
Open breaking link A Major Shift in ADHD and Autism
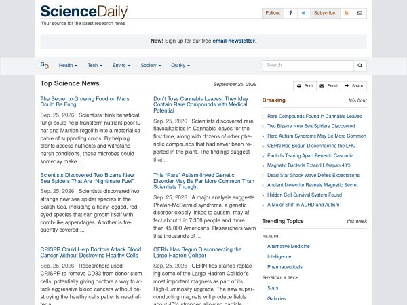tap(303, 205)
